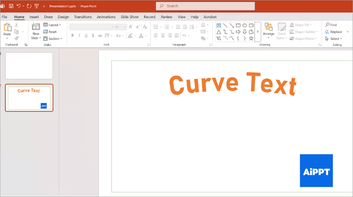Open the File tab

tap(4, 17)
